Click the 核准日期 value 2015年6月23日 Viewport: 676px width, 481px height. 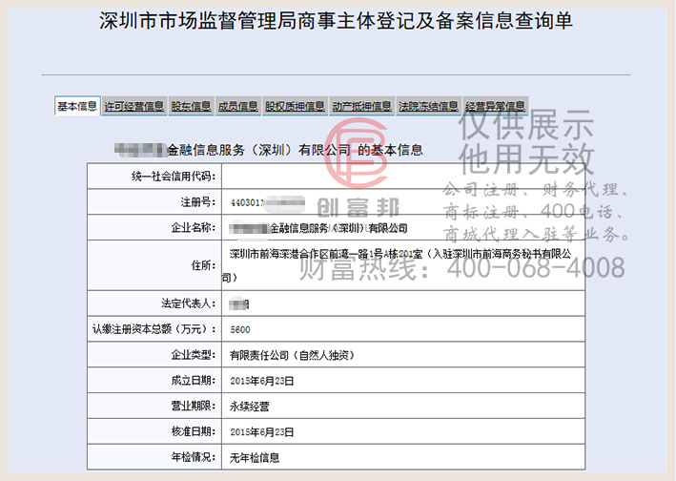[x=261, y=432]
